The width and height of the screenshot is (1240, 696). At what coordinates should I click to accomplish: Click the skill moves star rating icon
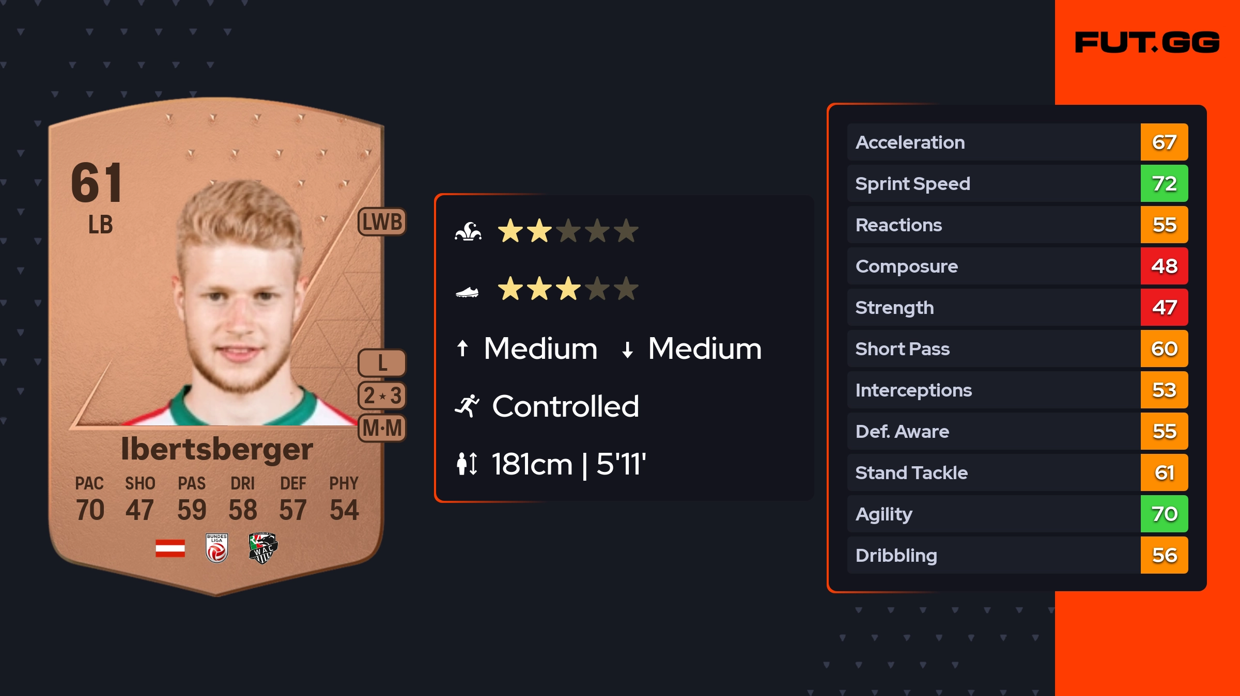coord(468,231)
